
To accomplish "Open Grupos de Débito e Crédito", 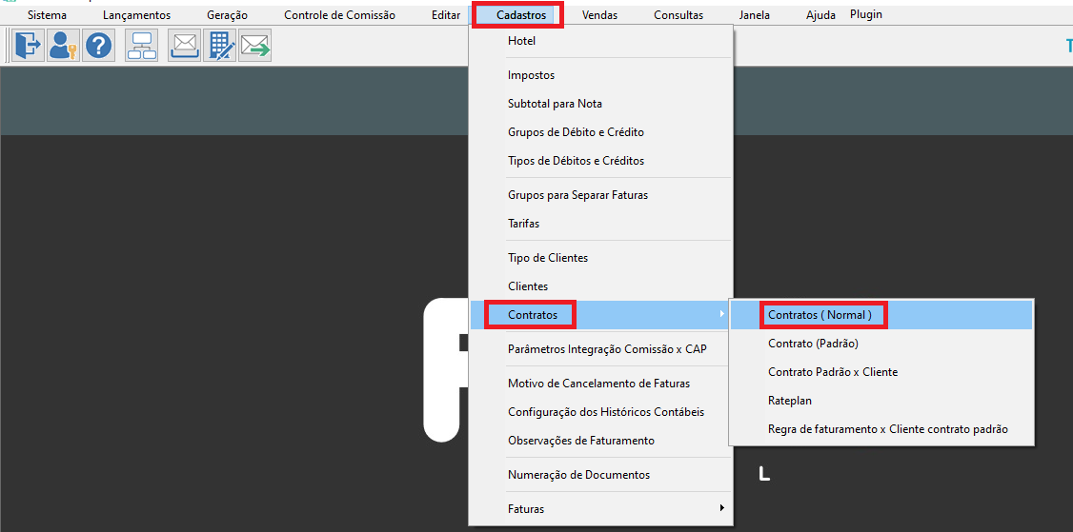I will click(x=600, y=132).
